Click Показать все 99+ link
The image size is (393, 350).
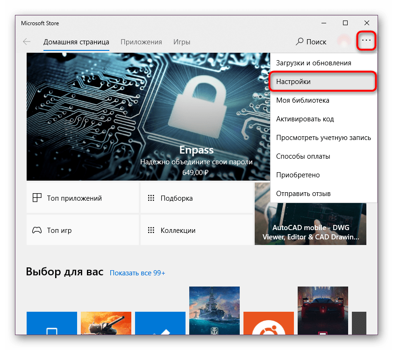click(x=137, y=273)
